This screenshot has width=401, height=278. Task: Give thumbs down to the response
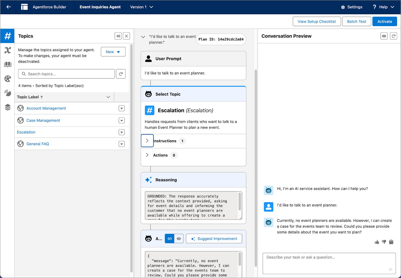(384, 242)
